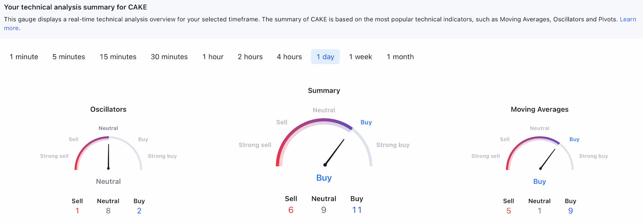Click the Oscillators heading
Screen dimensions: 643x224
click(x=108, y=109)
